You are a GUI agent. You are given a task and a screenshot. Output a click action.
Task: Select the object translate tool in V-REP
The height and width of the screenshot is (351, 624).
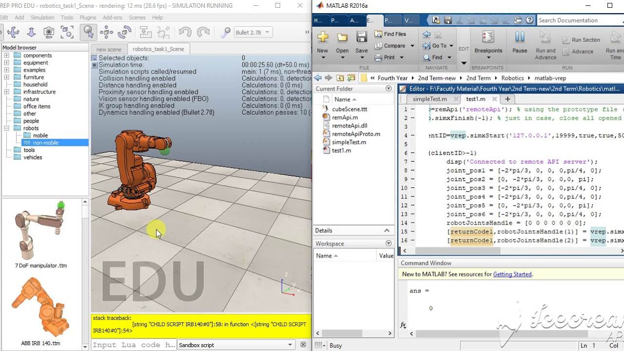coord(106,33)
